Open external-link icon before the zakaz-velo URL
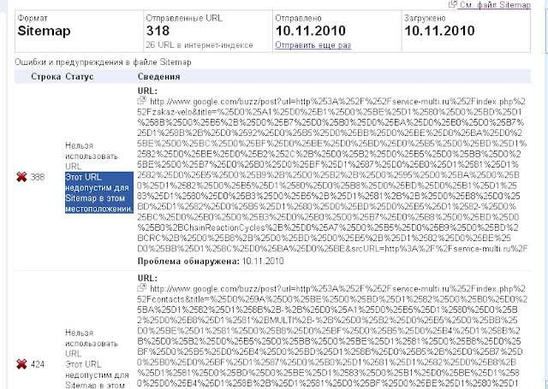 click(x=142, y=101)
